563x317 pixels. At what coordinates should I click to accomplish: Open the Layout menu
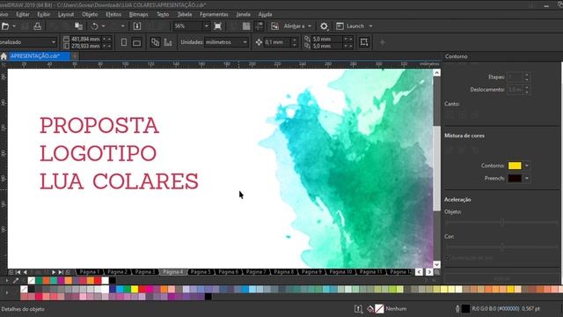pos(66,14)
